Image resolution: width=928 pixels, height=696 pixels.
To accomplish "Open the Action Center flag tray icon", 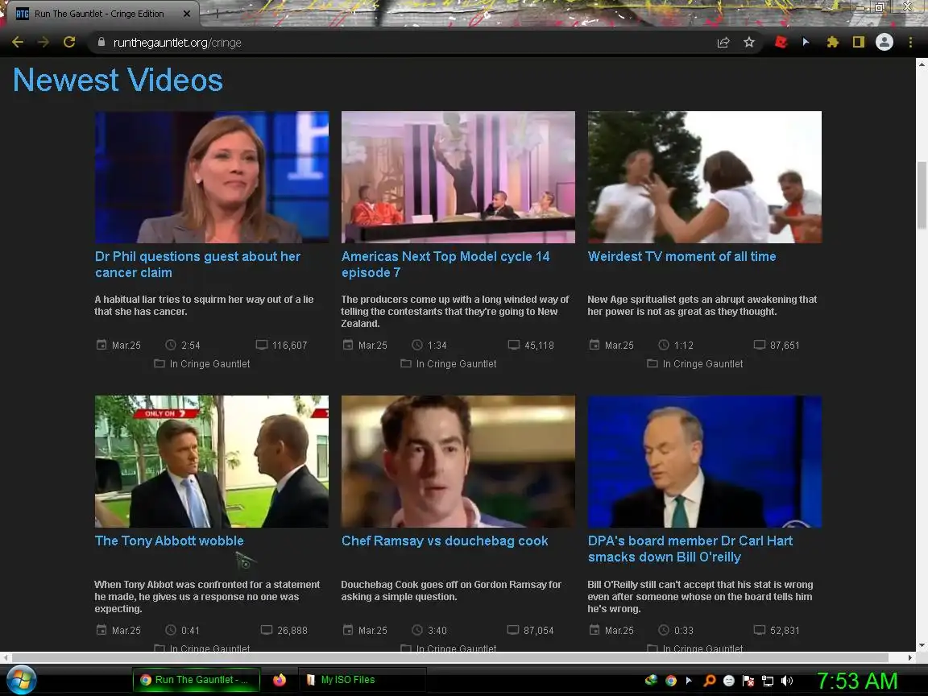I will (748, 681).
